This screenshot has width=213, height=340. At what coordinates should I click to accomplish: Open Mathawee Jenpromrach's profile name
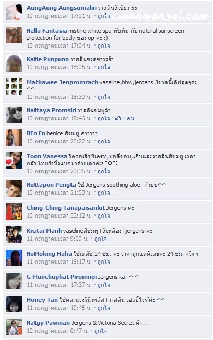(x=62, y=82)
